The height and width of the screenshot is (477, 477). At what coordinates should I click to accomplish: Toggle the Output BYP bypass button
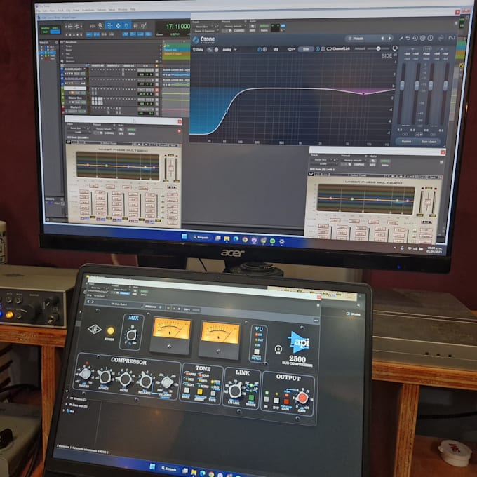276,401
